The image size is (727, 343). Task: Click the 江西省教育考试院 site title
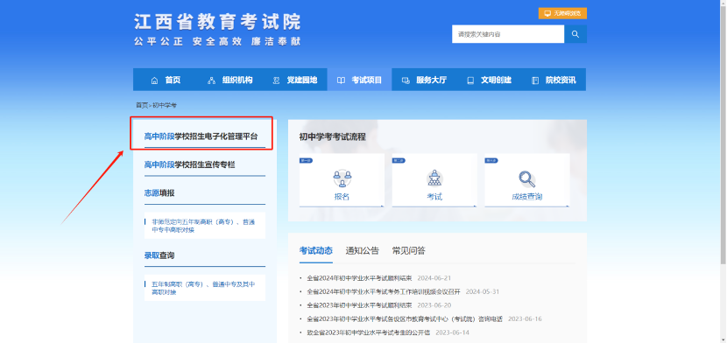(217, 22)
